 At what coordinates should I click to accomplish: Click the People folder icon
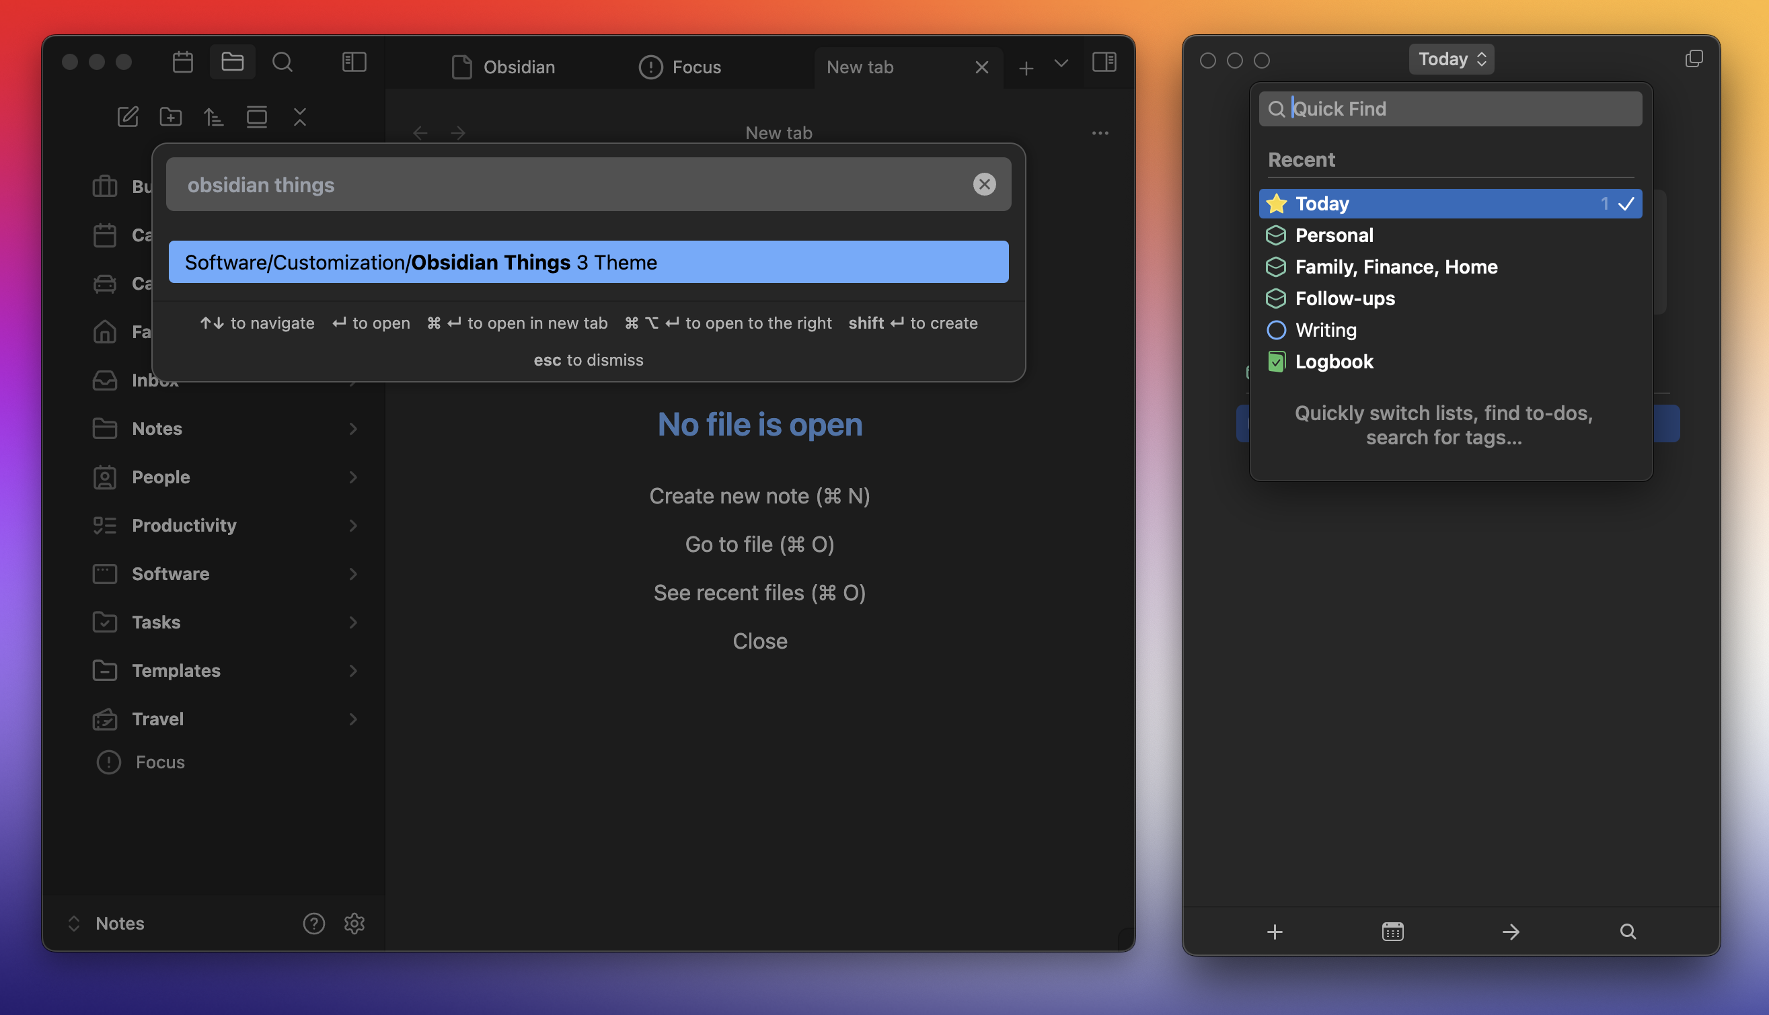tap(105, 477)
